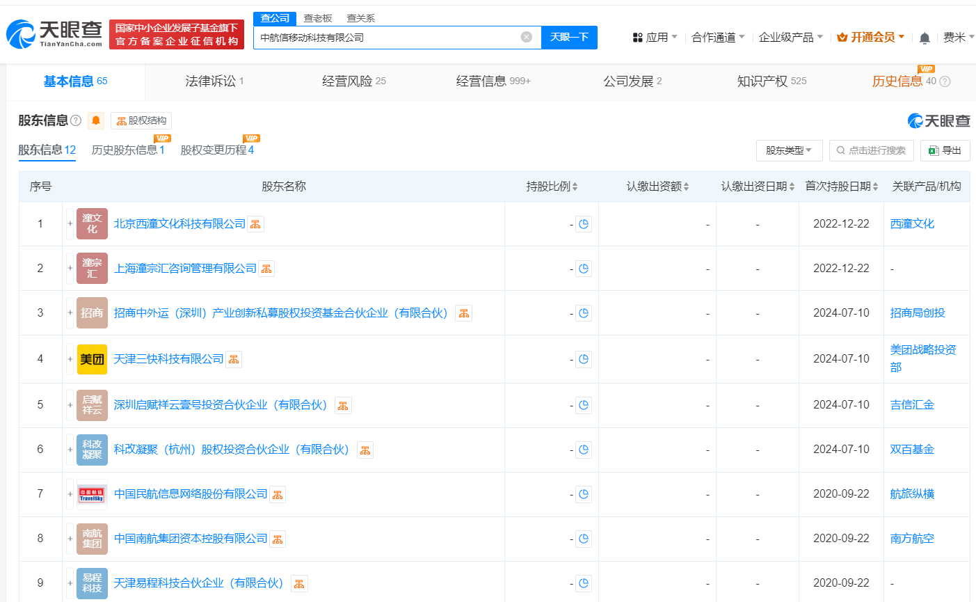Clear the search box with the x icon
Viewport: 976px width, 602px height.
tap(527, 38)
